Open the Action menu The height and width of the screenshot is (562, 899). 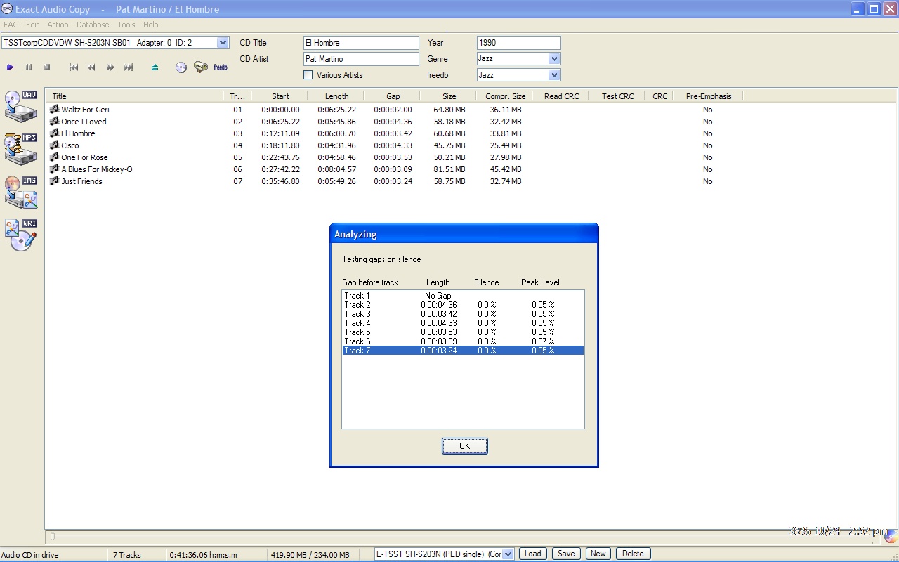[x=58, y=25]
